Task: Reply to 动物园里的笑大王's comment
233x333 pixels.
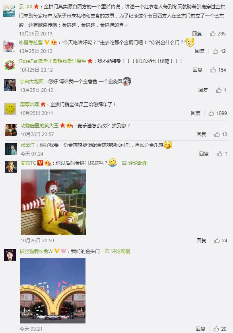Action: click(201, 134)
